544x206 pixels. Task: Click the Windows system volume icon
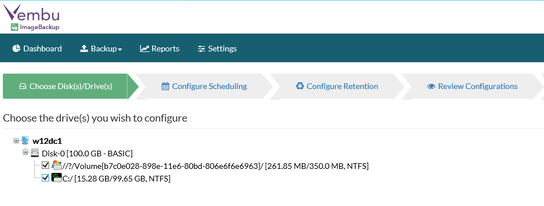(x=56, y=165)
